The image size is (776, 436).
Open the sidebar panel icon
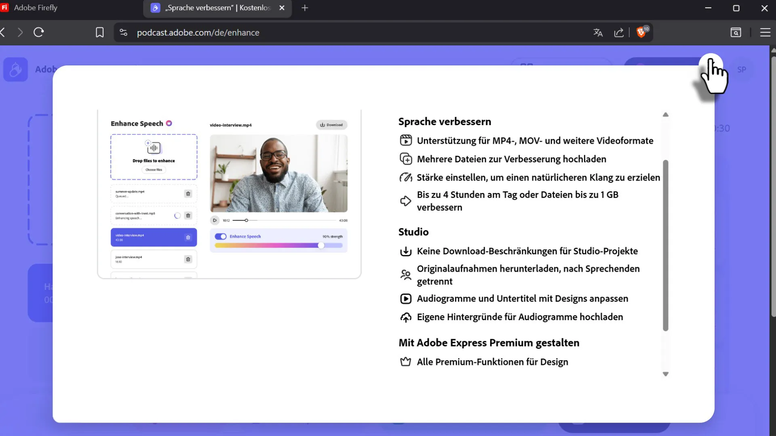[736, 32]
